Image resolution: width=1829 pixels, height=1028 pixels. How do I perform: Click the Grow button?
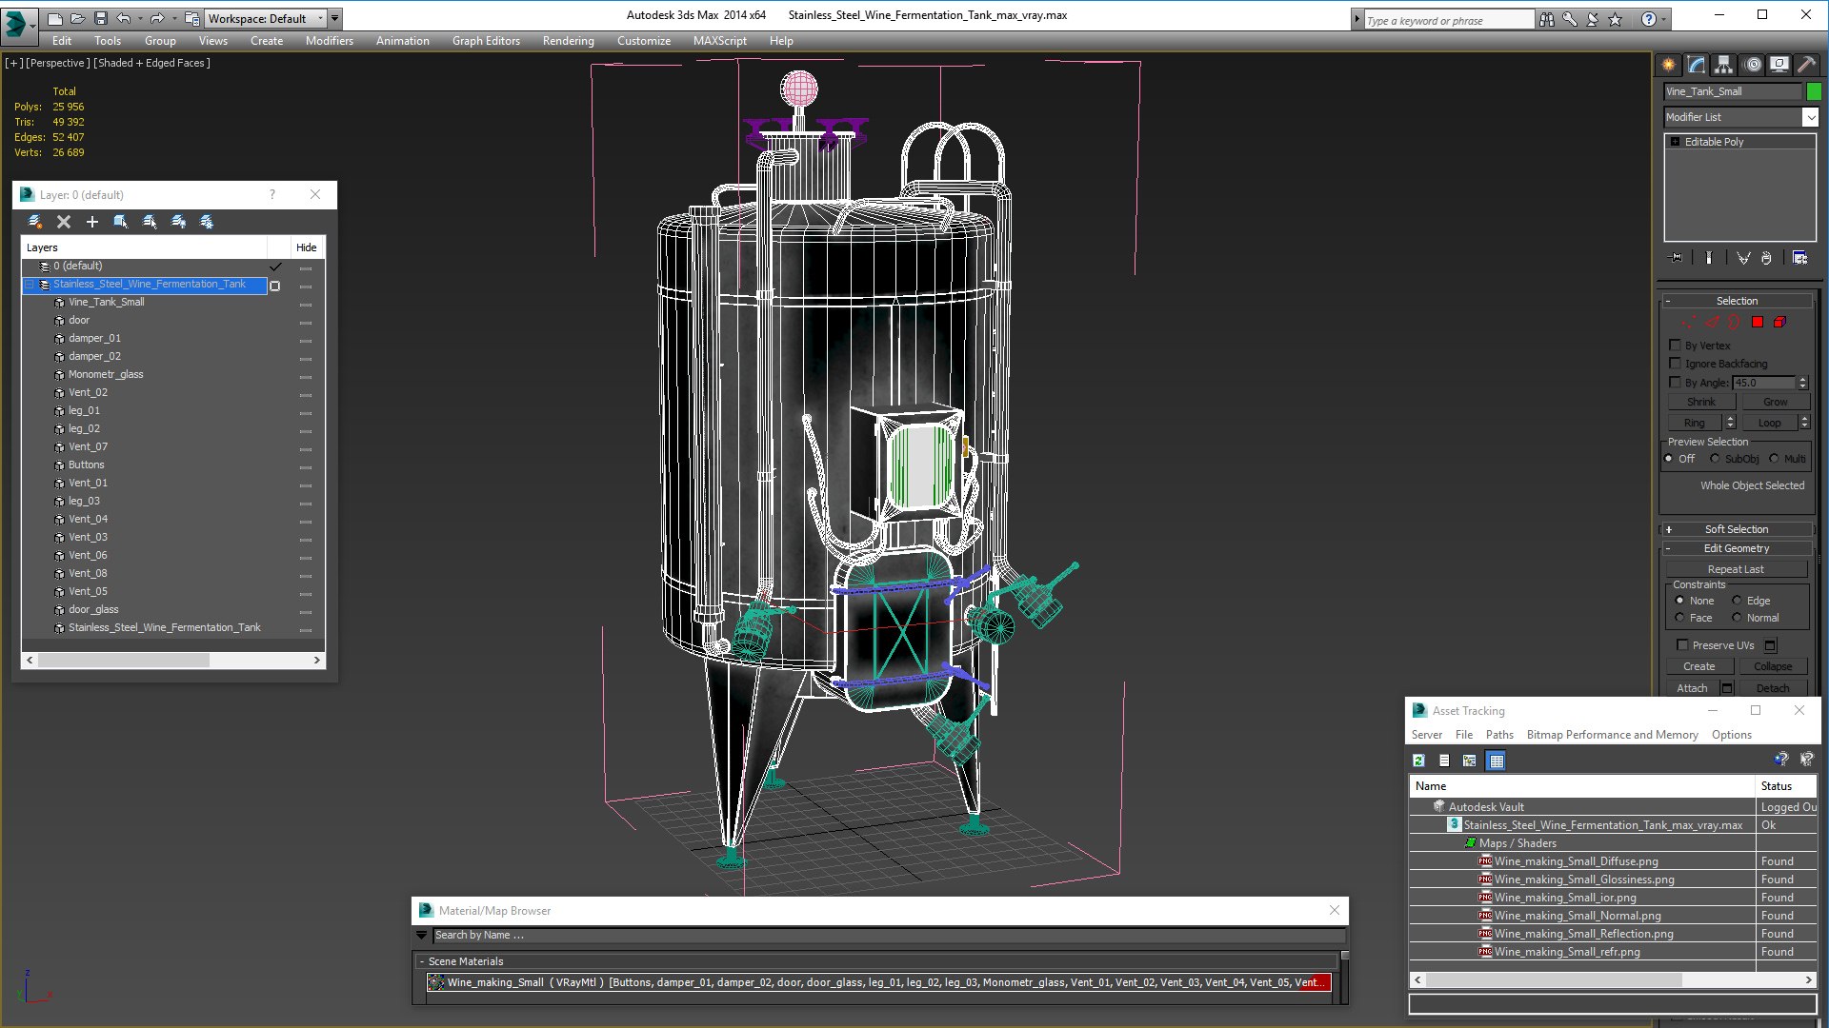point(1775,402)
